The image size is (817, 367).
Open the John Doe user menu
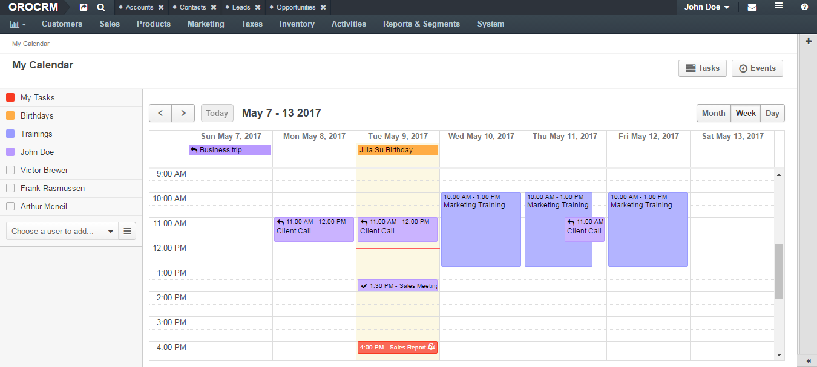(707, 7)
